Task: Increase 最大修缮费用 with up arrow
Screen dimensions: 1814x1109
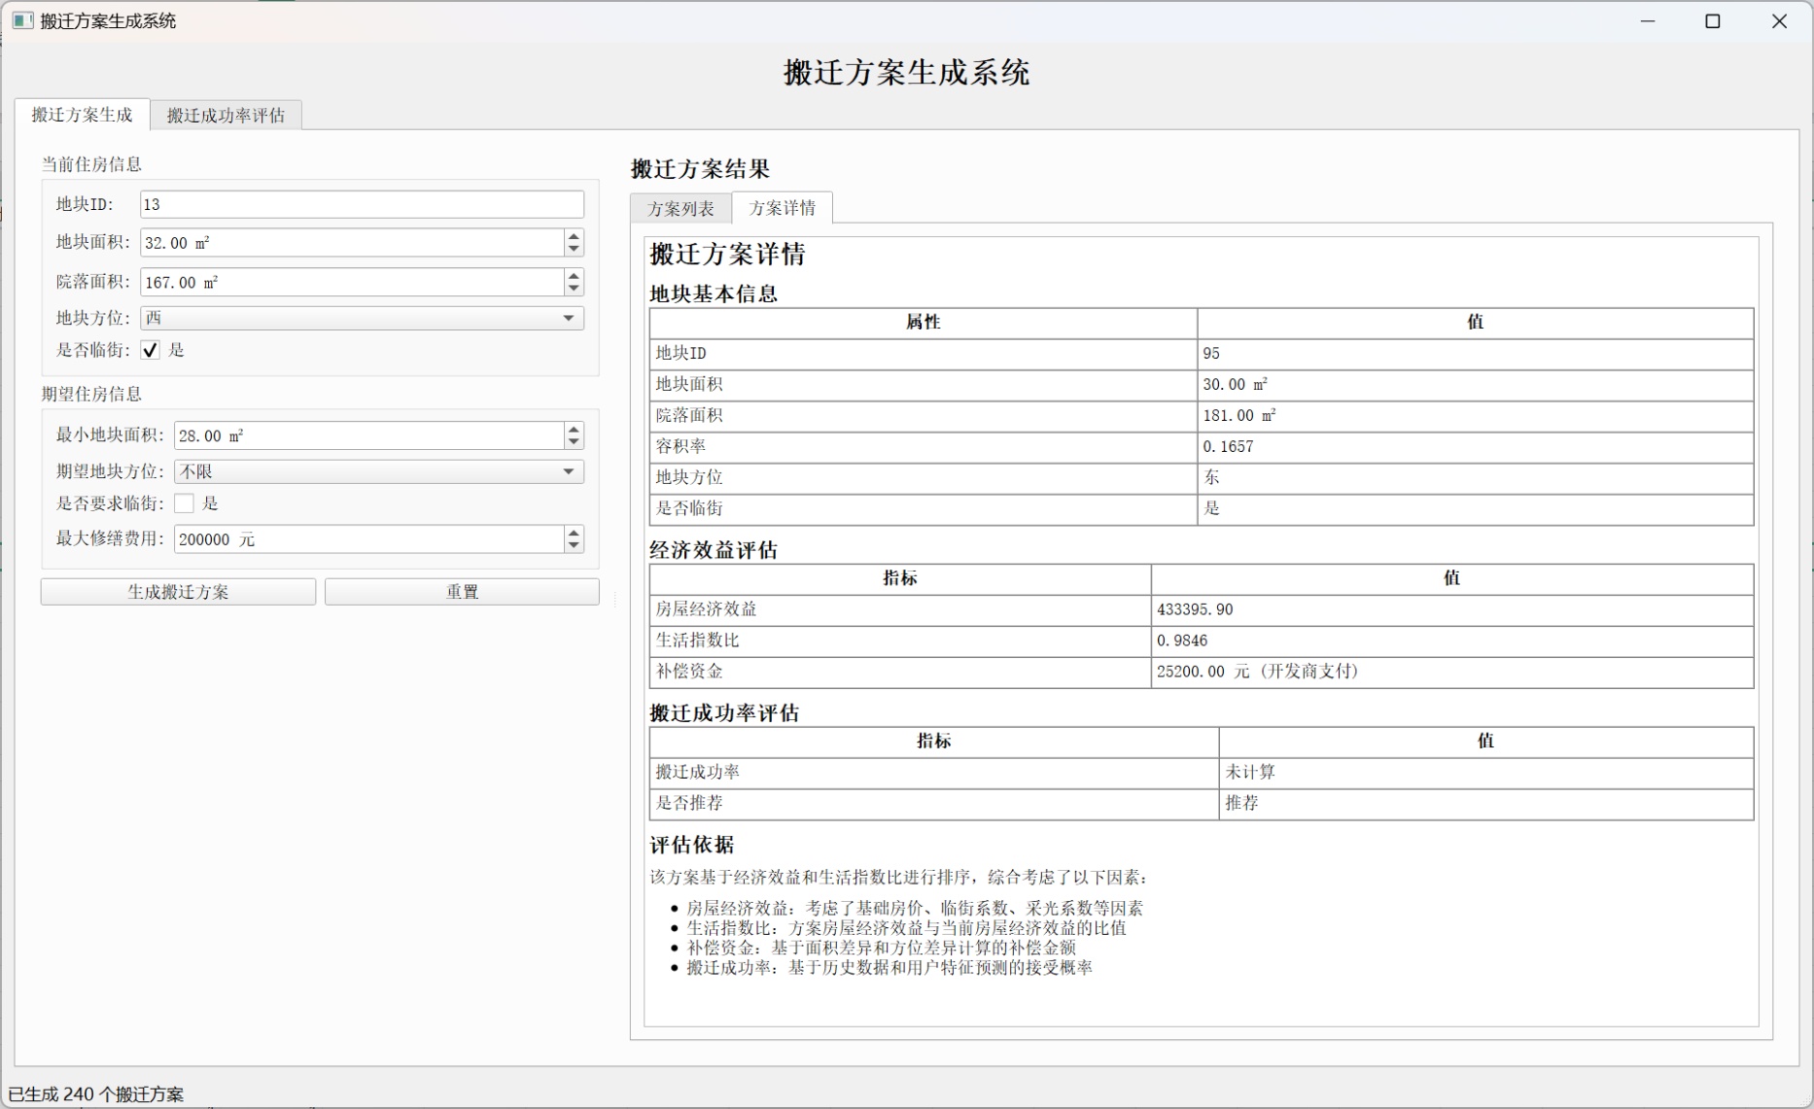Action: (574, 532)
